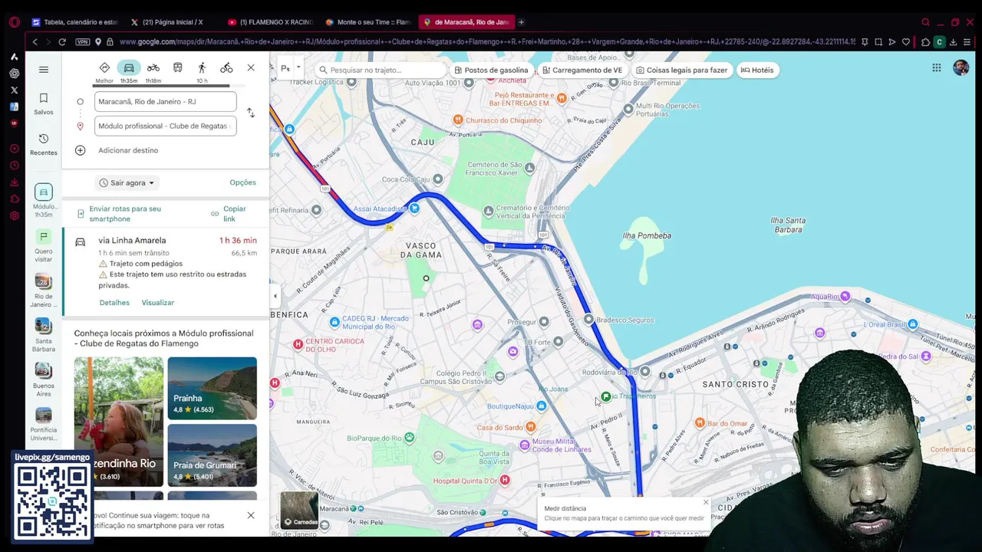Image resolution: width=982 pixels, height=552 pixels.
Task: Click Bradesco Seguros map marker
Action: click(x=588, y=320)
